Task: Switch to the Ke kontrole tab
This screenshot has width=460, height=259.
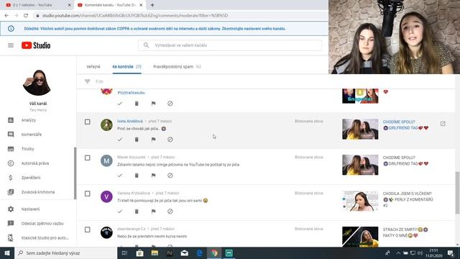Action: [126, 67]
